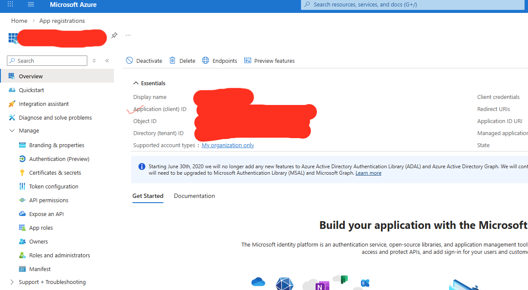Viewport: 528px width, 290px height.
Task: Click the Certificates & secrets key icon
Action: [x=22, y=173]
